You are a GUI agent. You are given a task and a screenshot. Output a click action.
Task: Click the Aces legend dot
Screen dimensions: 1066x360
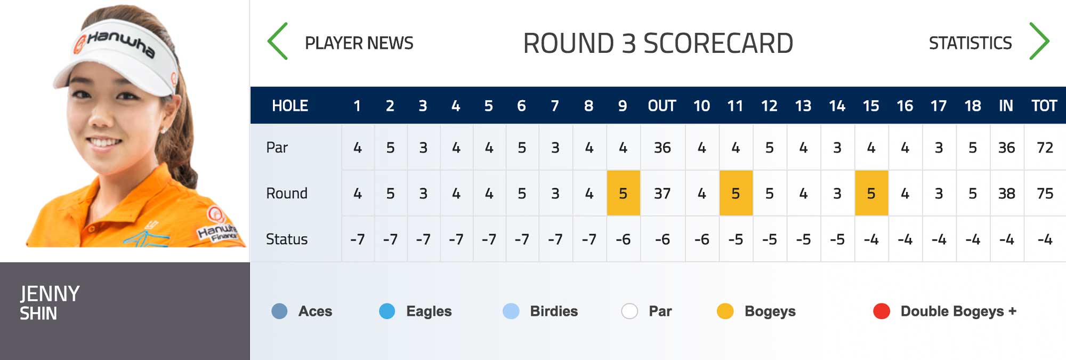pyautogui.click(x=279, y=311)
